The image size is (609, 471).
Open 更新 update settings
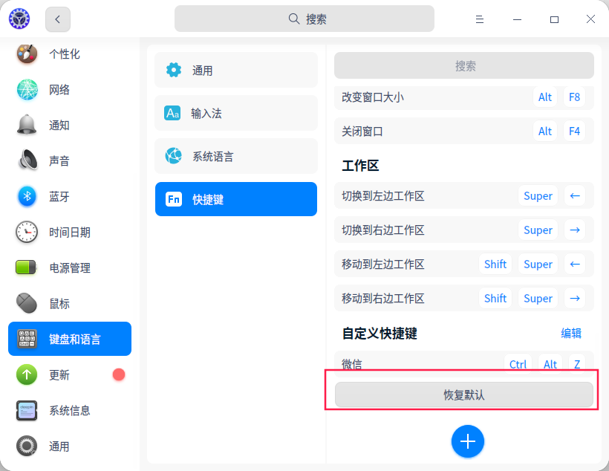coord(70,374)
